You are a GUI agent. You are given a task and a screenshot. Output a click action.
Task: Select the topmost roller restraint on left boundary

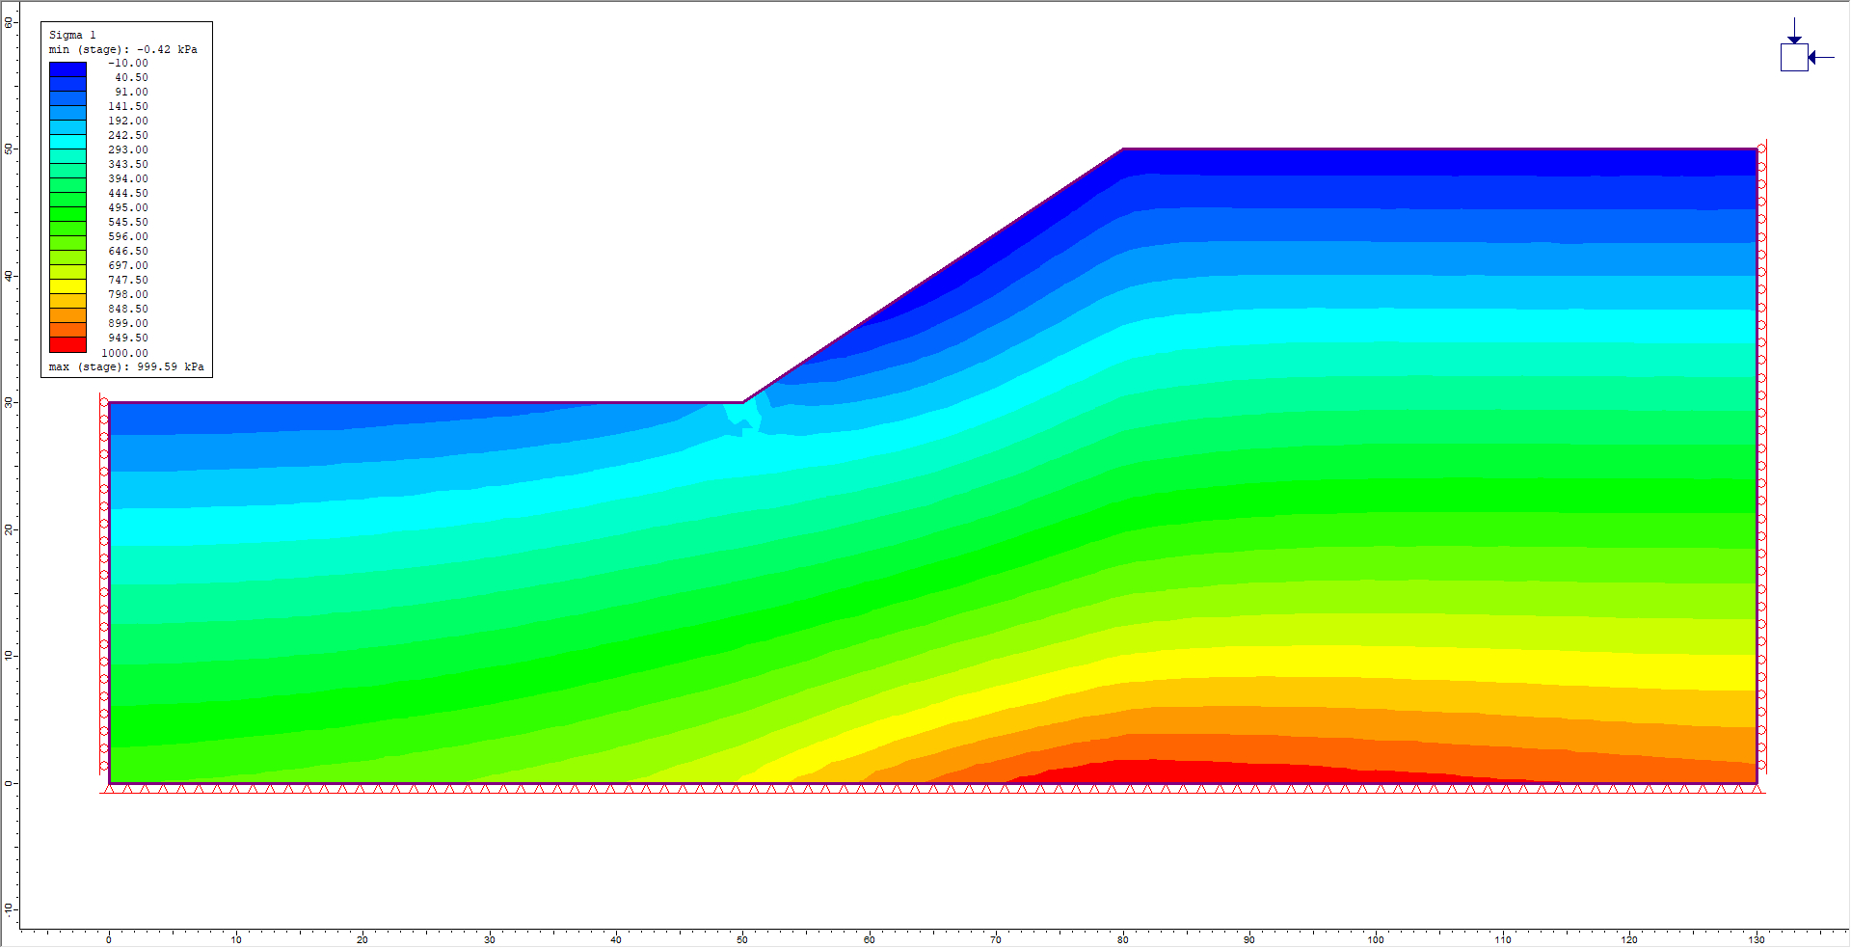click(x=104, y=403)
